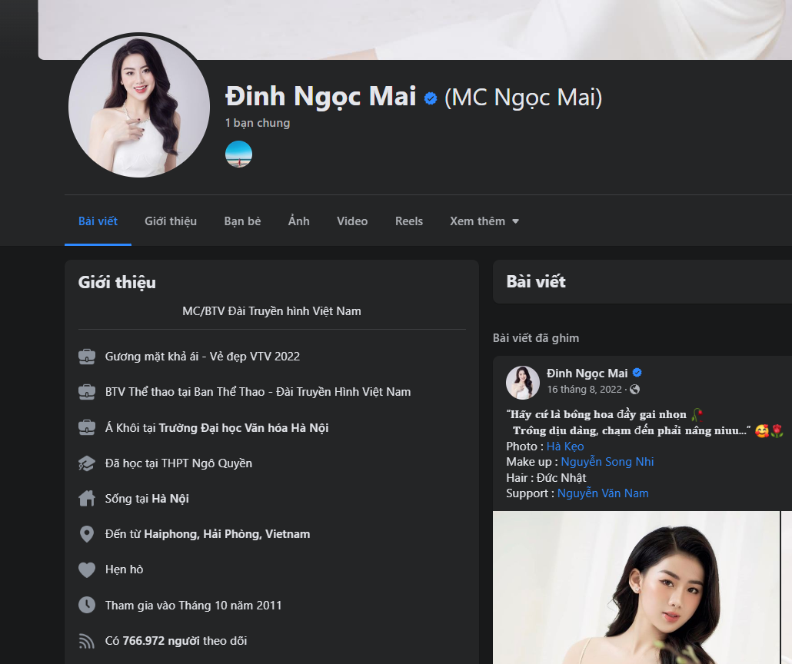
Task: Click the Nguyễn Song Nhi link
Action: tap(607, 462)
